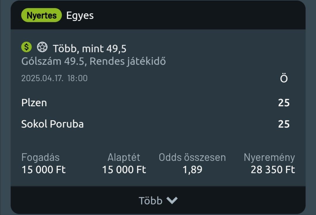Click Sokol Poruba's score of 25

click(284, 124)
